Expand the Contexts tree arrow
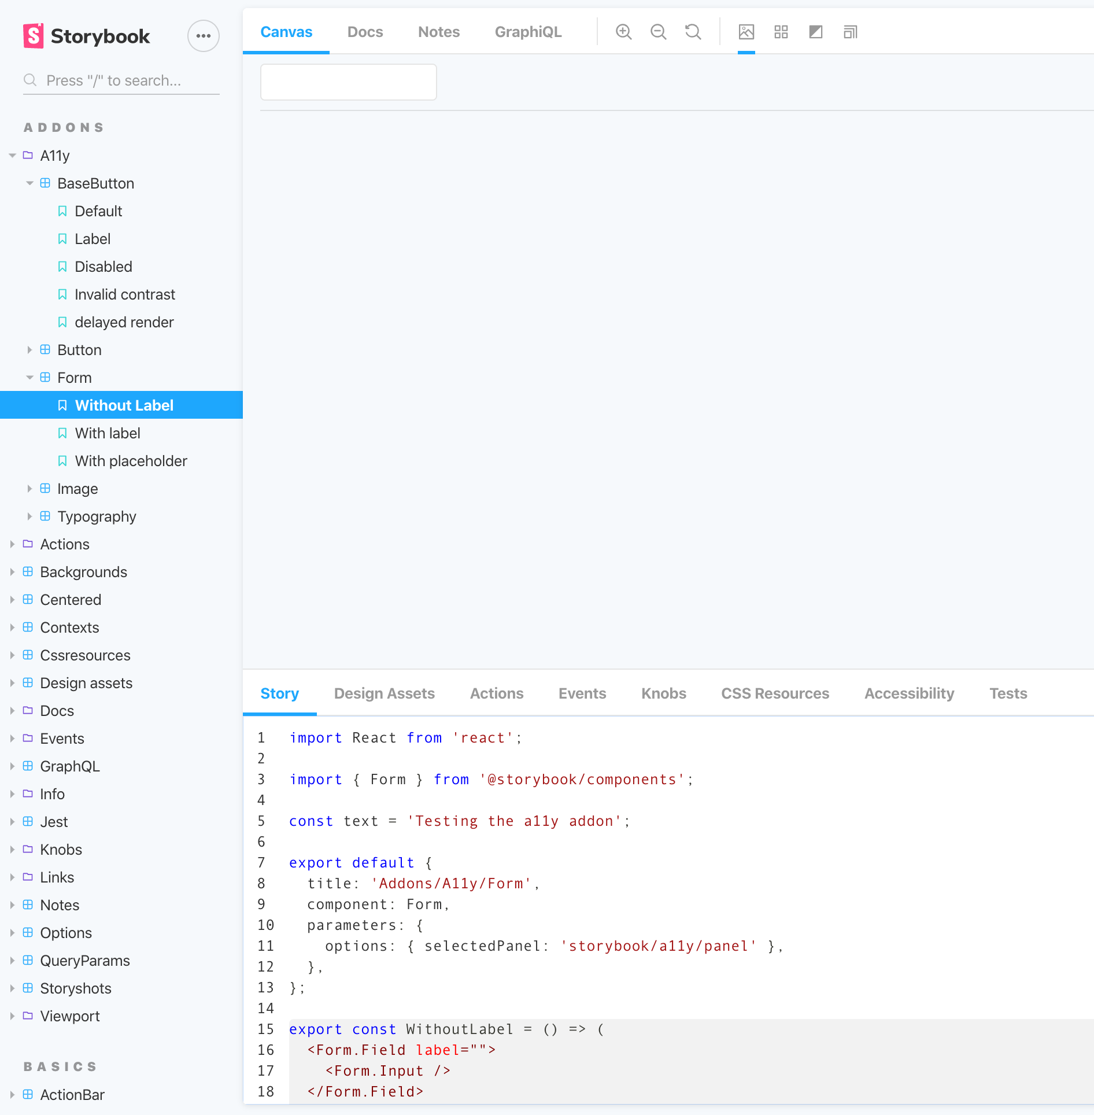Image resolution: width=1094 pixels, height=1115 pixels. pyautogui.click(x=12, y=627)
